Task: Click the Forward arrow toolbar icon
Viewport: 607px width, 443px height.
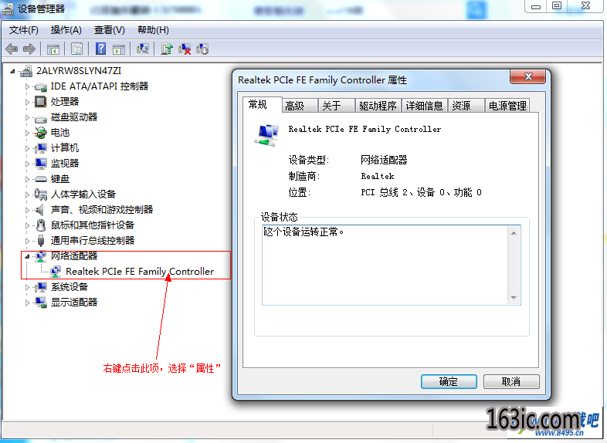Action: (29, 49)
